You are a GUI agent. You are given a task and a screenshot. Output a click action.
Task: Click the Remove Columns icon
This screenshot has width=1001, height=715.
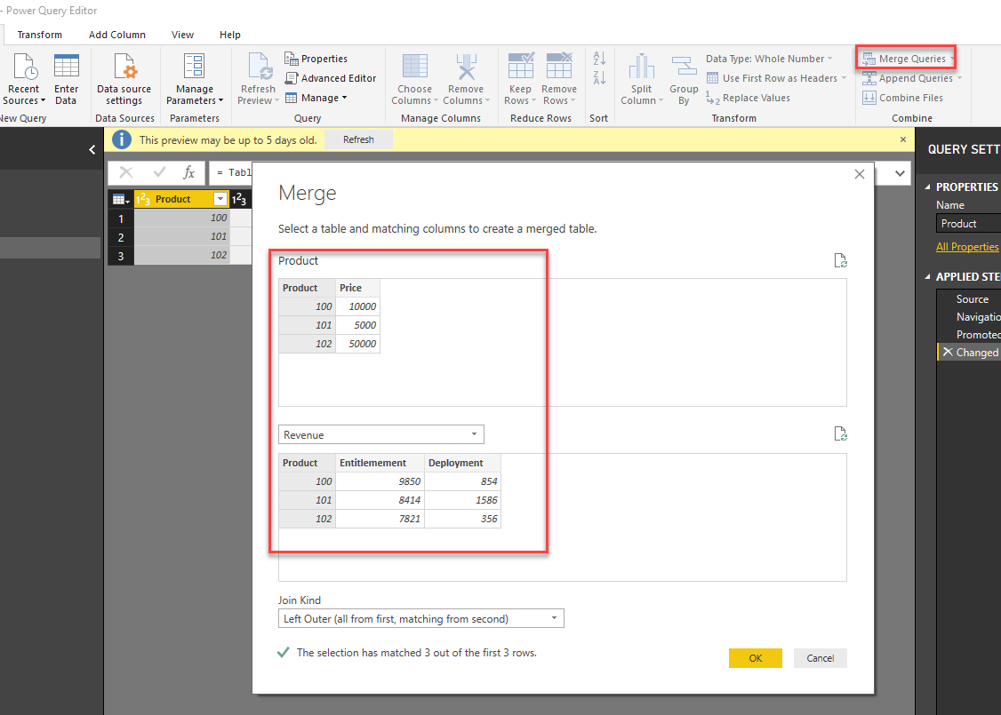tap(466, 67)
